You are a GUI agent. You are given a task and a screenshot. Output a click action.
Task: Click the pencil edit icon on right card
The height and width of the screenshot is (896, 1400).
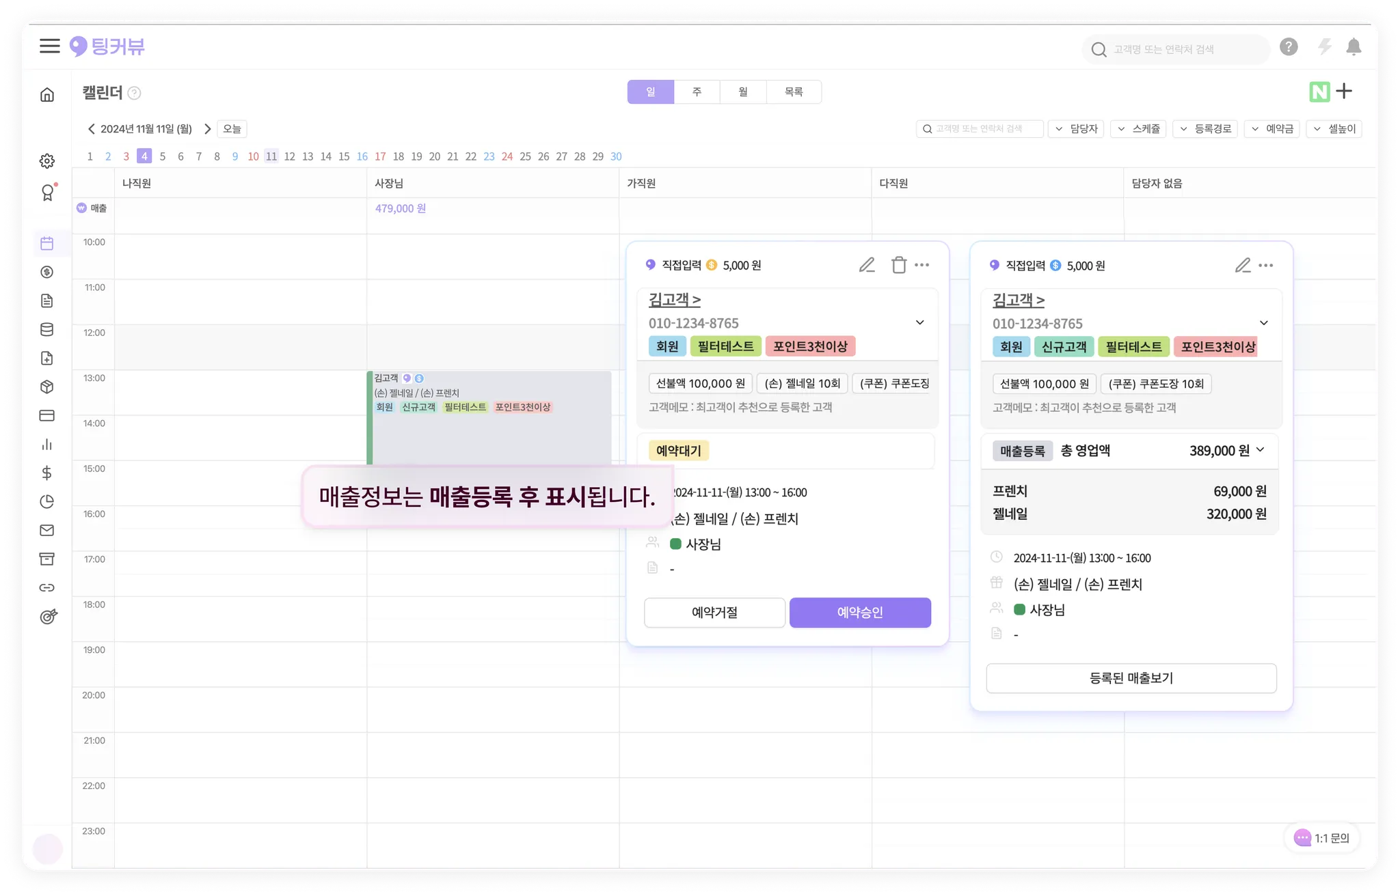point(1242,266)
